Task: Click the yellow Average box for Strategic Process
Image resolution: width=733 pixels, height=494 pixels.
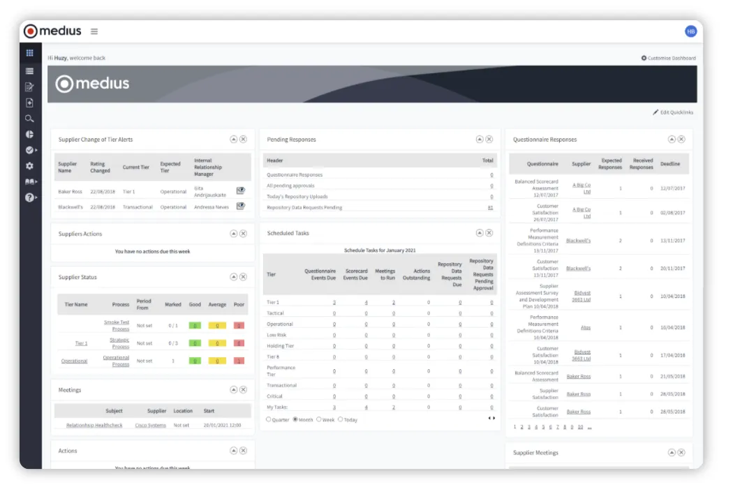Action: click(x=217, y=343)
